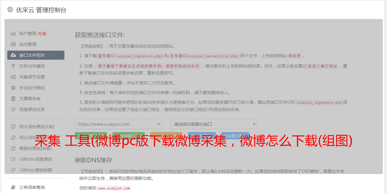387x193 pixels.
Task: Click the bar chart icon for 账户管理
Action: tap(13, 33)
